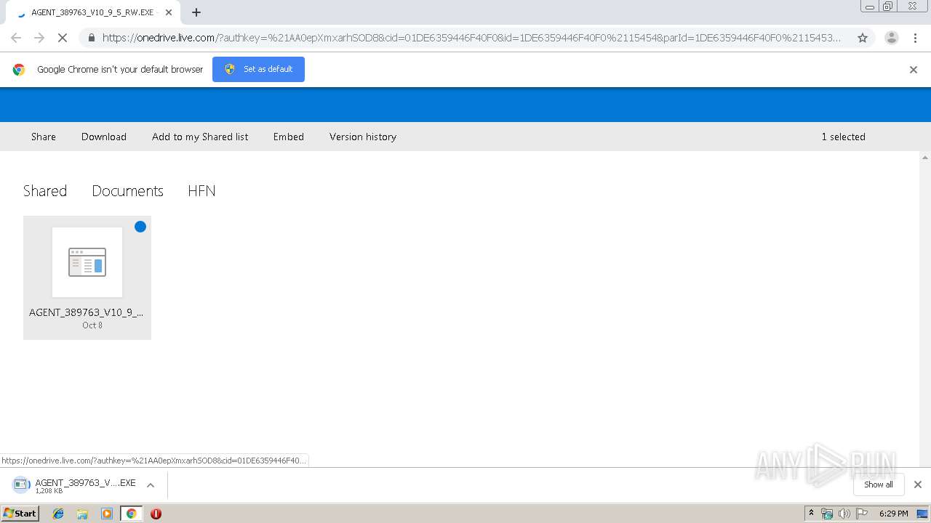Screen dimensions: 931x523
Task: Open Chrome profile avatar
Action: 892,38
